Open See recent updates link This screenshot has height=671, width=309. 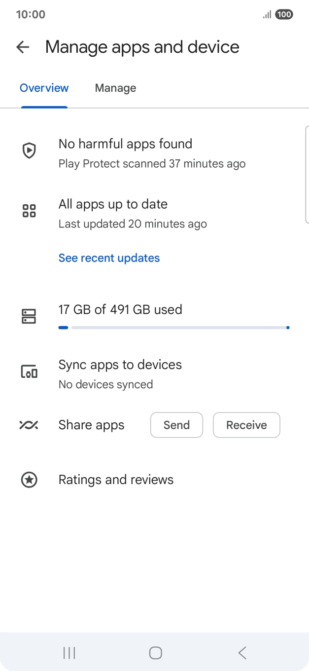(109, 258)
